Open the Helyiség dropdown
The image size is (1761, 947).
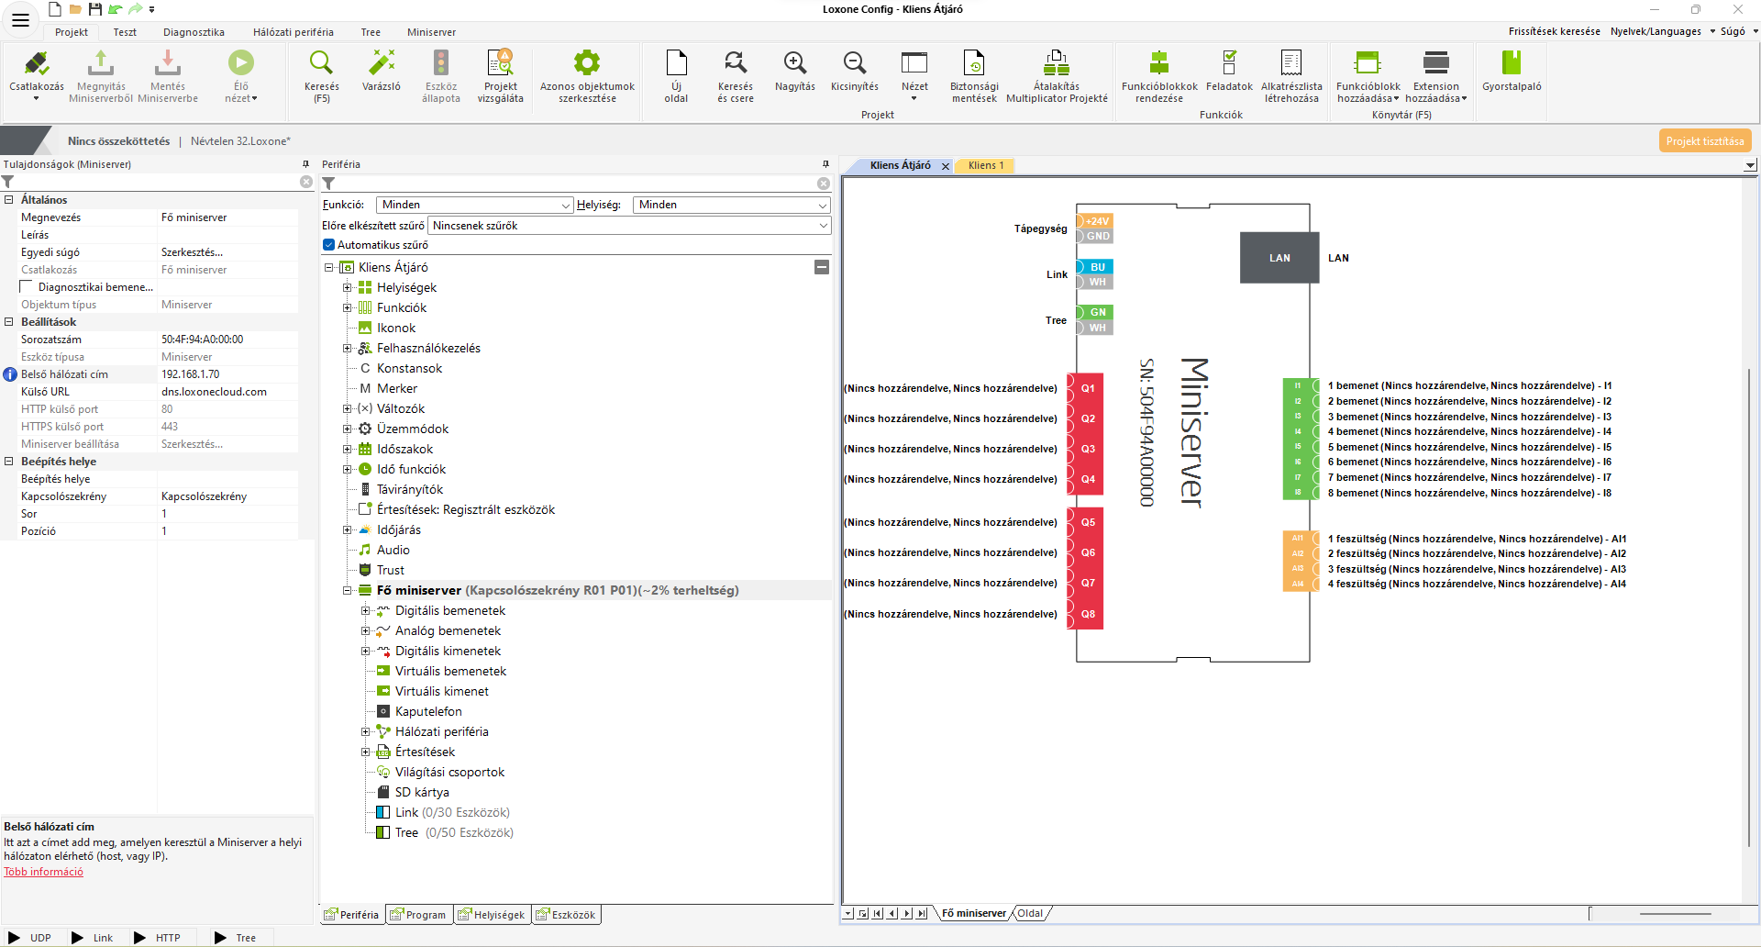731,205
